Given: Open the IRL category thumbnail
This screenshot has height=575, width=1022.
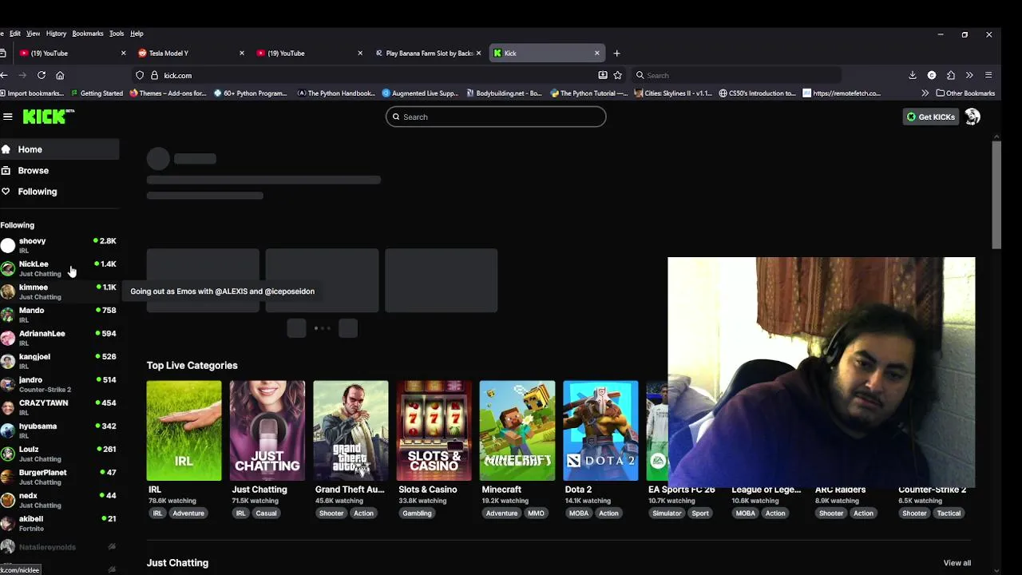Looking at the screenshot, I should pyautogui.click(x=184, y=430).
